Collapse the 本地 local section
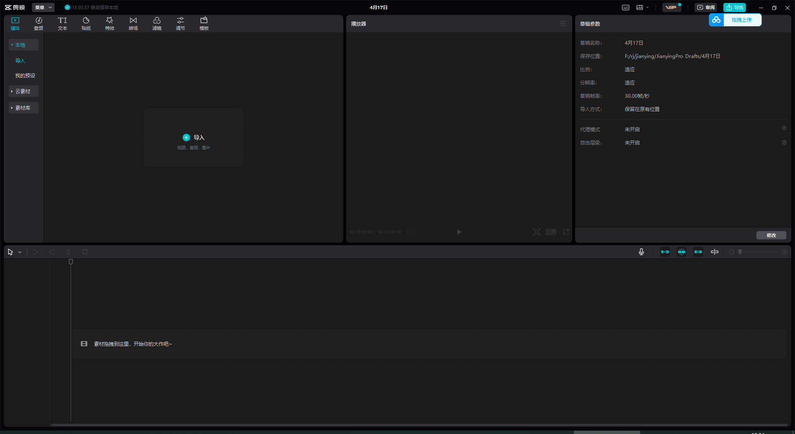The width and height of the screenshot is (795, 434). pos(24,45)
